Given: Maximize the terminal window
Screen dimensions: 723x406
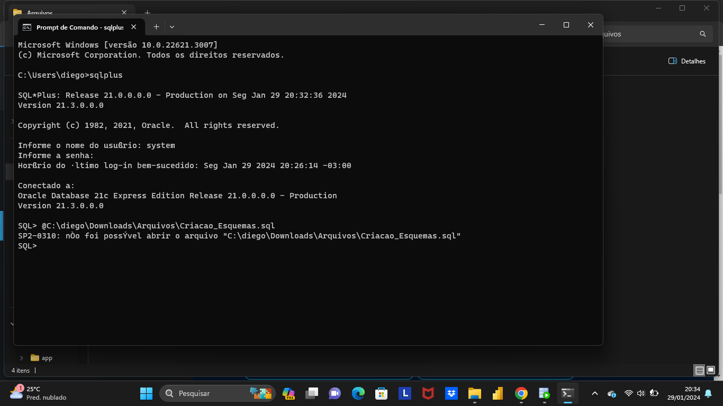Looking at the screenshot, I should pos(566,25).
